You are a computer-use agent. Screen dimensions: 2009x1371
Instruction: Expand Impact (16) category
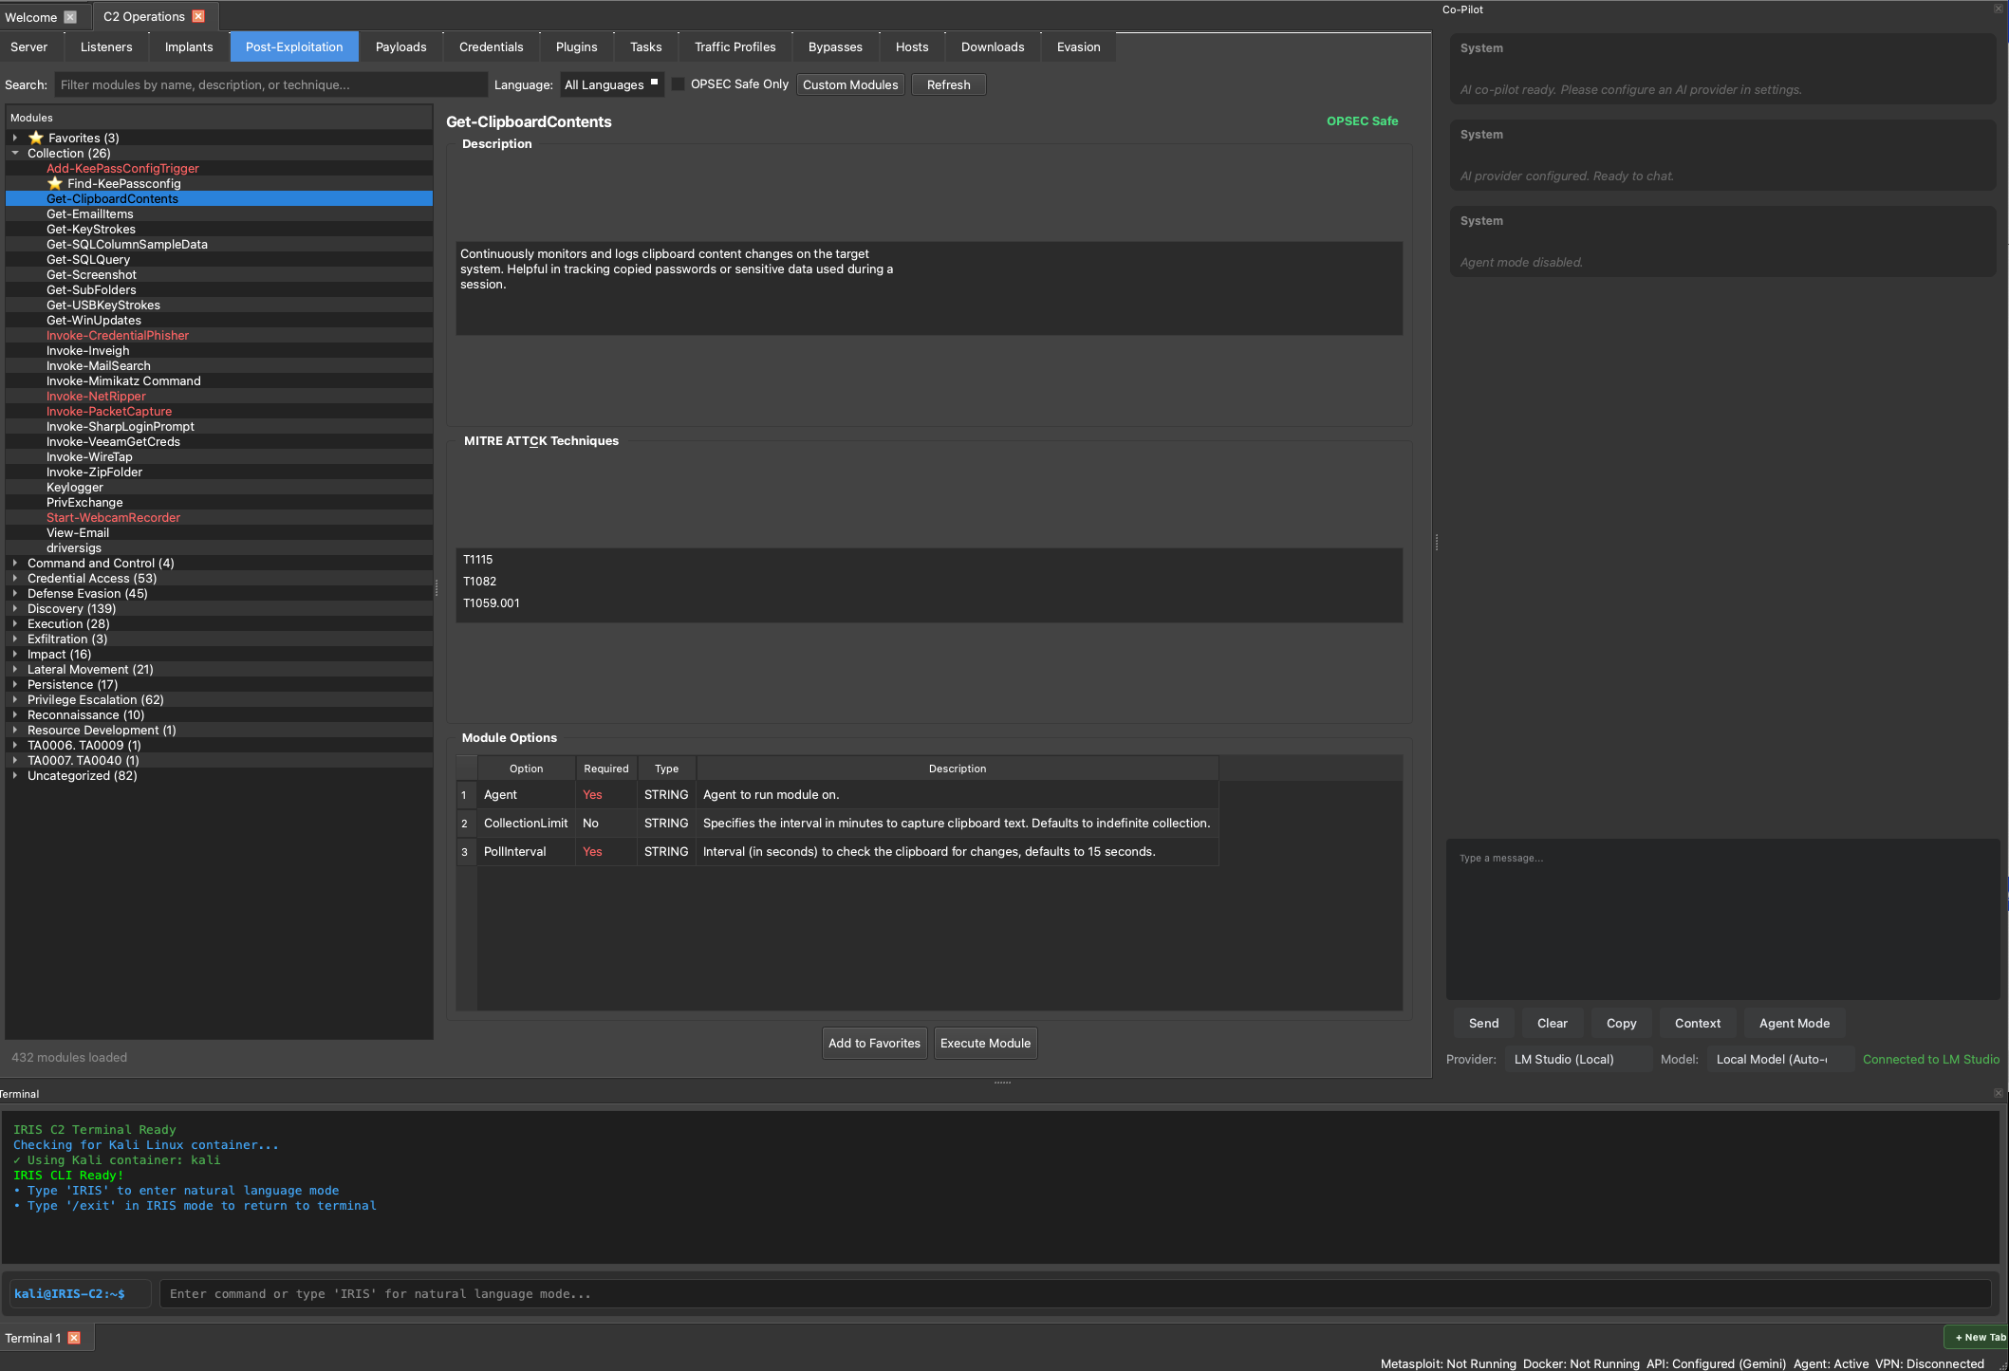click(x=15, y=654)
